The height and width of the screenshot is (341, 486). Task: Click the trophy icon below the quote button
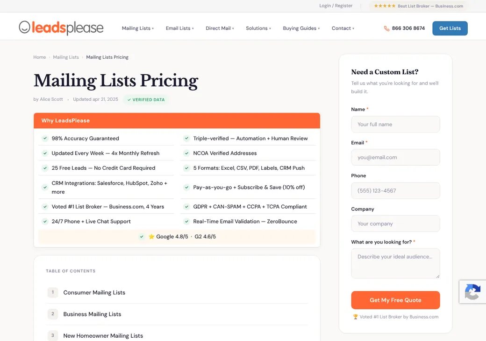point(355,317)
